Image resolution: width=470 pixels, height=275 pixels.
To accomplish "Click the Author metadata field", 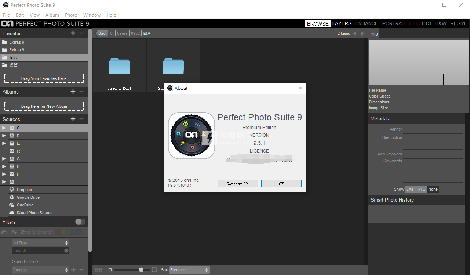I will [x=433, y=129].
